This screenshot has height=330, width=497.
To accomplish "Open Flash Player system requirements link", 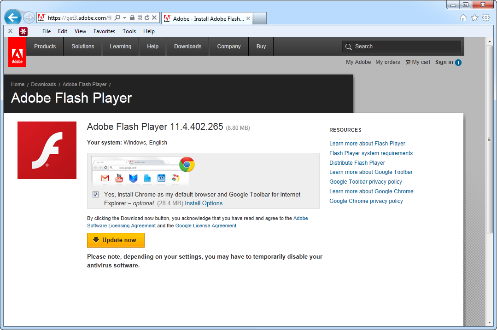I will tap(371, 153).
